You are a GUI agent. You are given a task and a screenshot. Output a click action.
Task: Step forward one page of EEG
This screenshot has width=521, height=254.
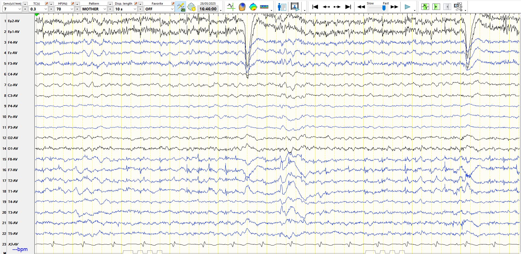coord(337,7)
